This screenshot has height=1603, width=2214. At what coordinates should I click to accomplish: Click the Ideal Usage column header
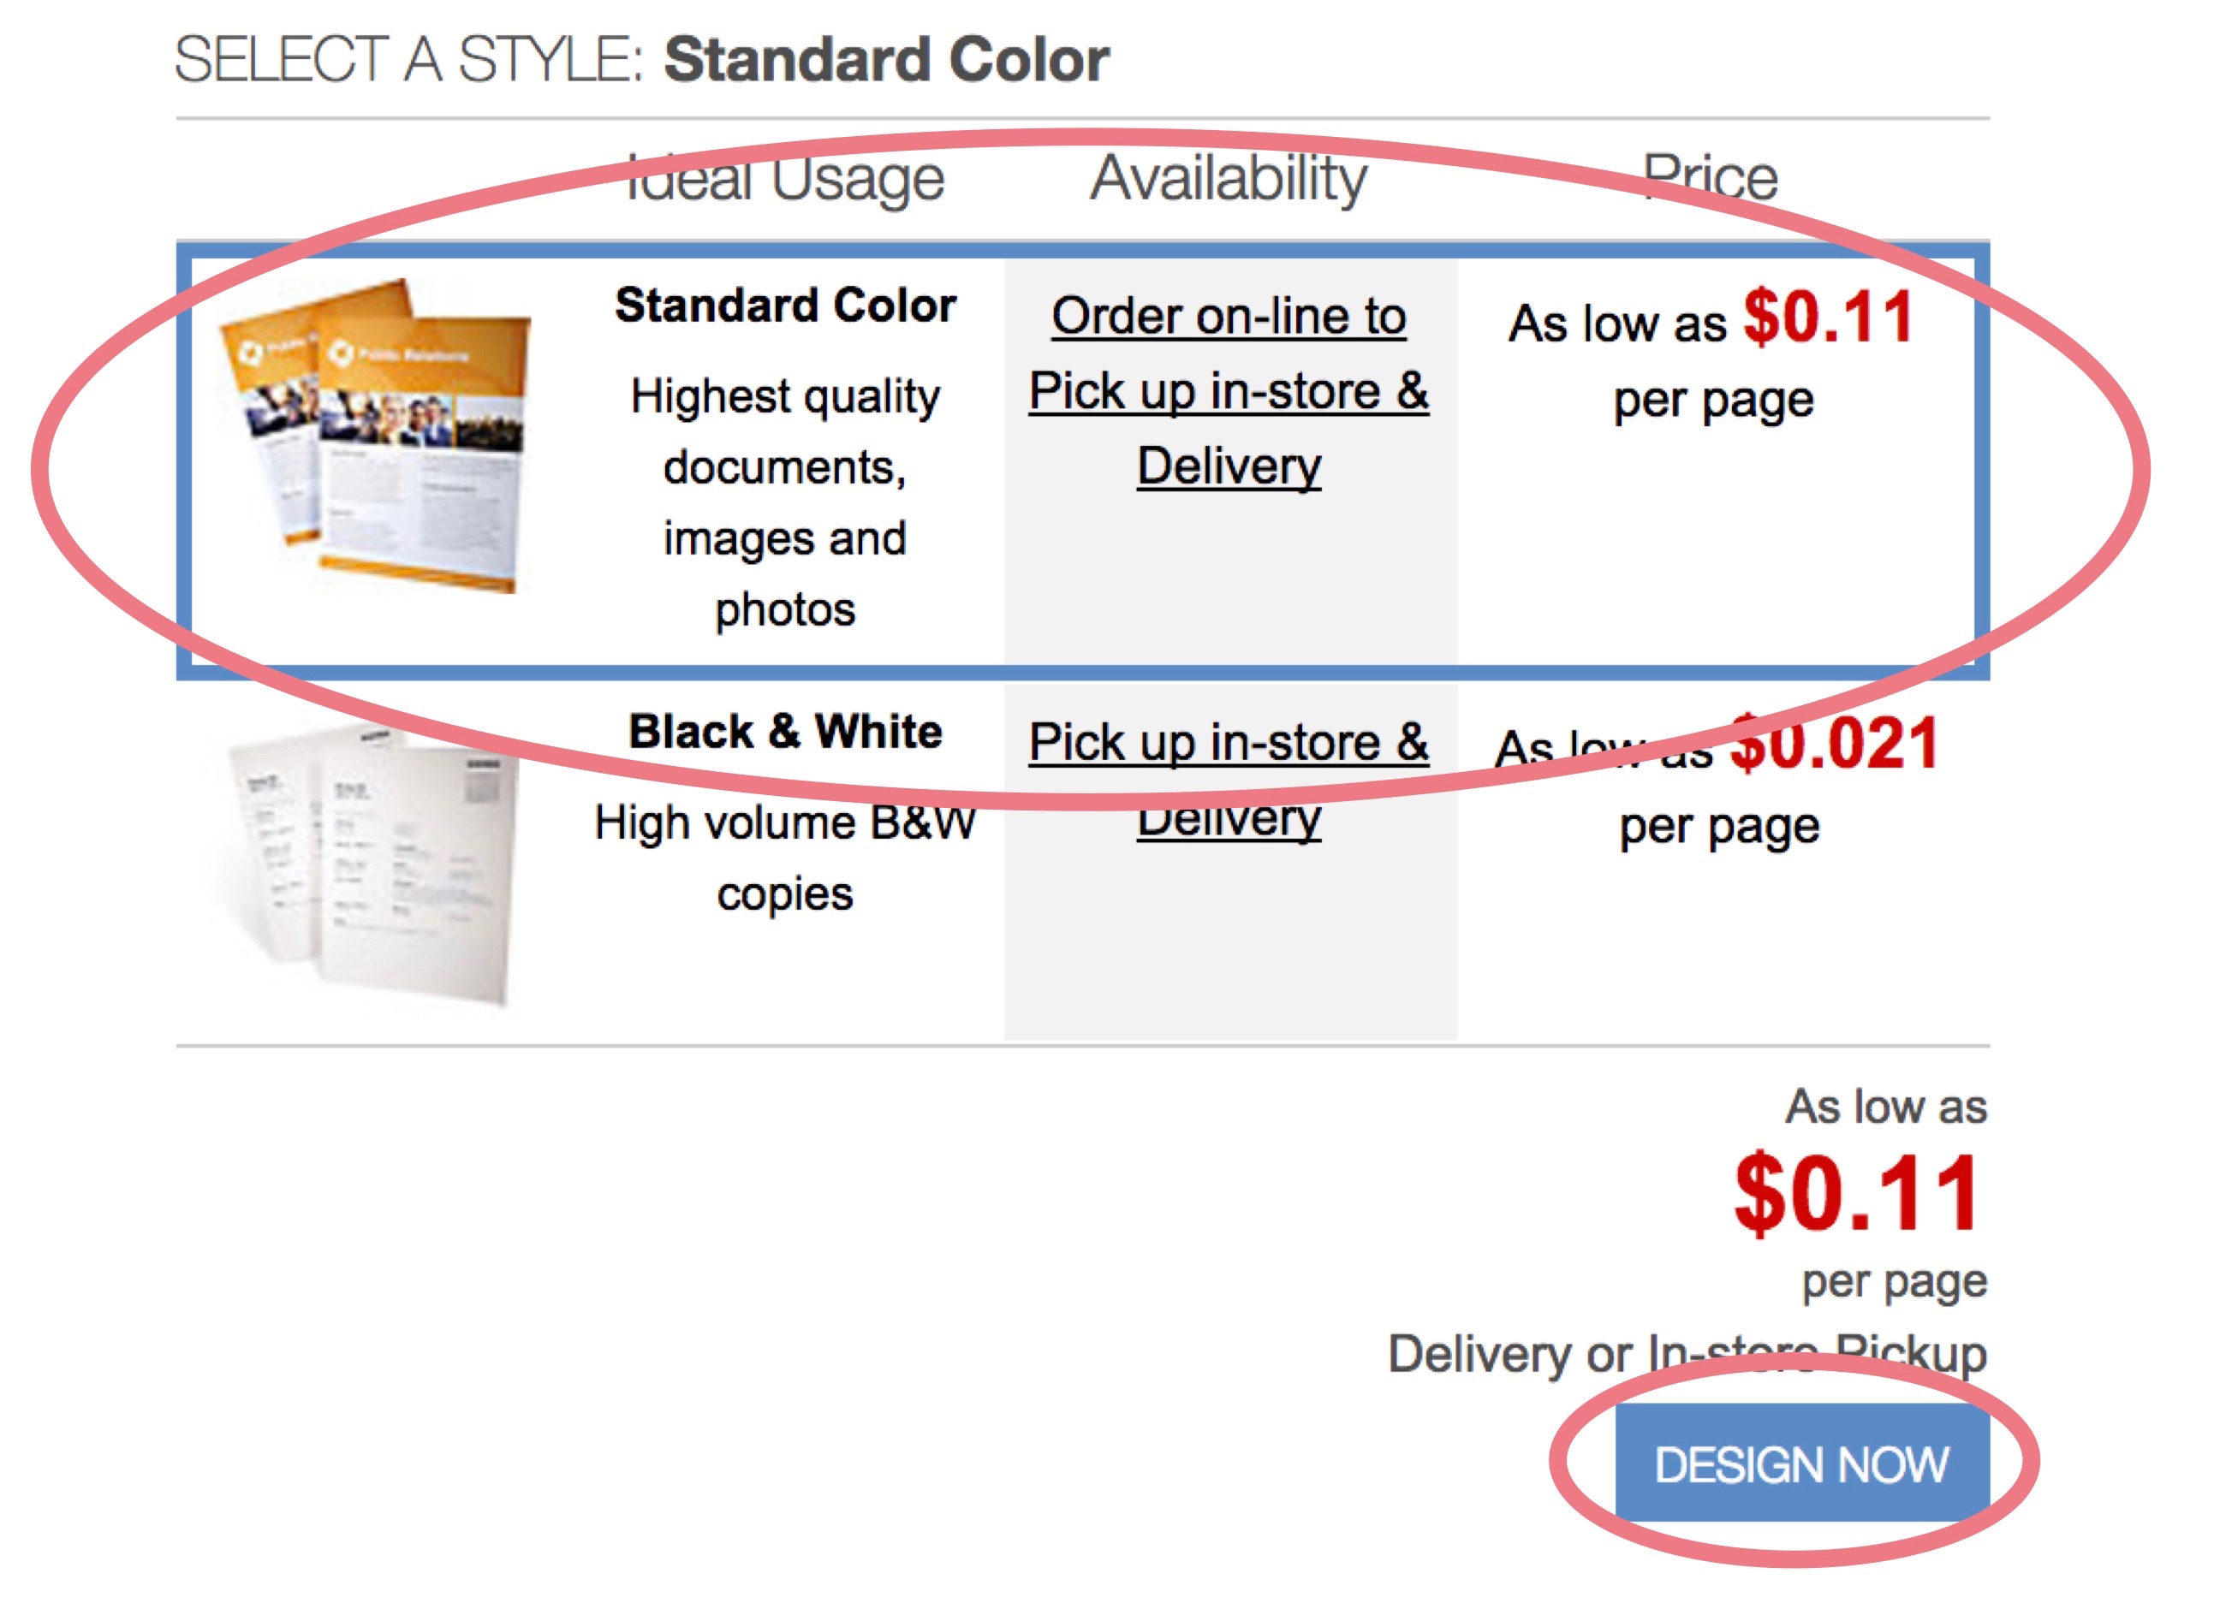pos(785,179)
